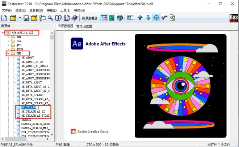Select the AE_BETA_ABOUT resource
Screen dimensions: 239x147
pyautogui.click(x=32, y=82)
